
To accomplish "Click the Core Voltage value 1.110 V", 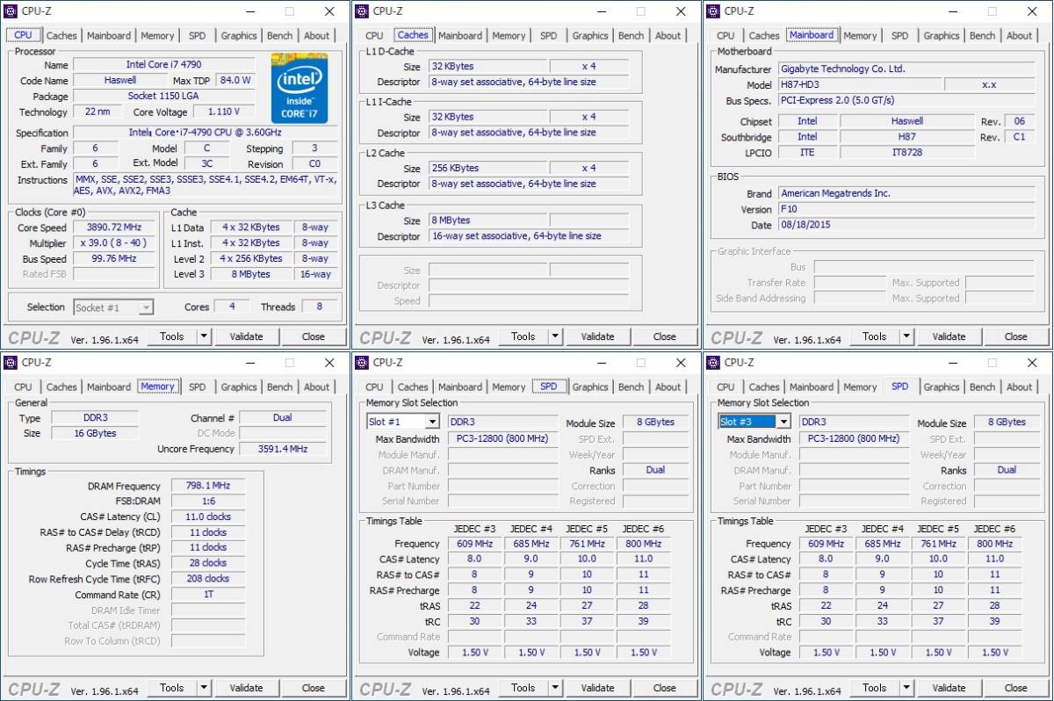I will click(x=224, y=112).
